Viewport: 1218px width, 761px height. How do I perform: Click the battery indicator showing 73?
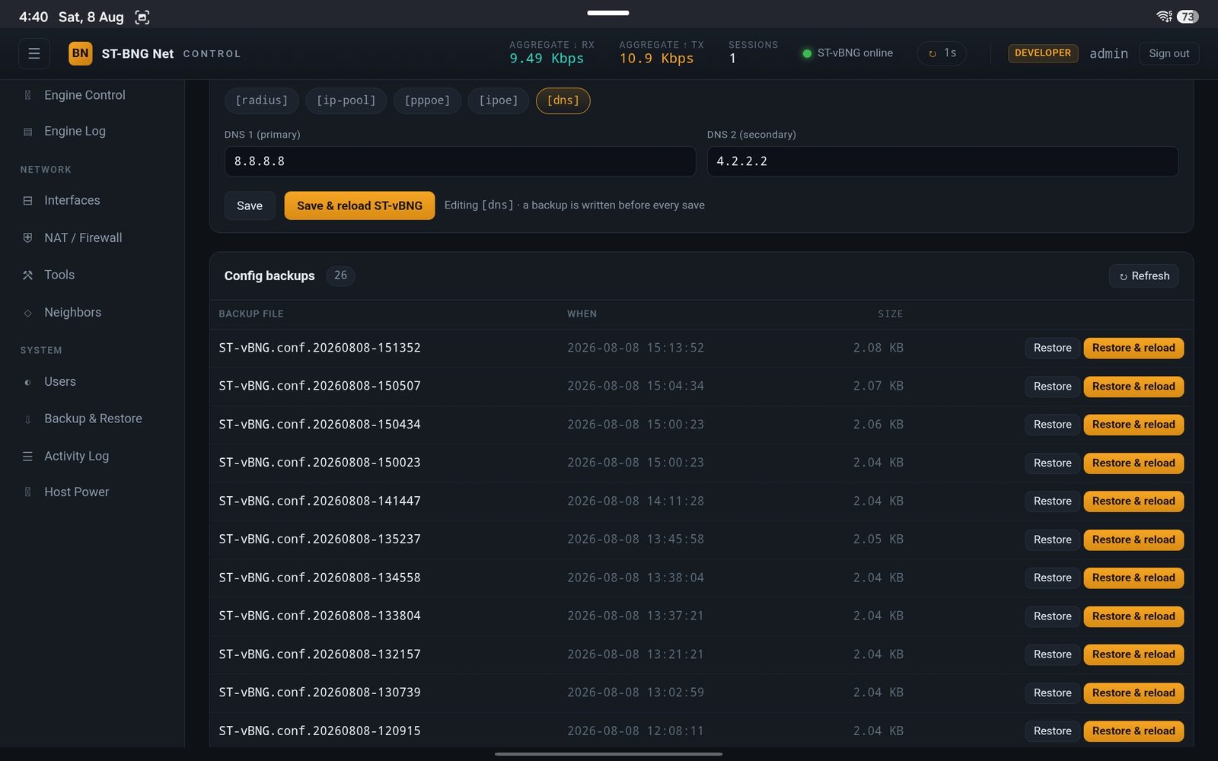1188,16
